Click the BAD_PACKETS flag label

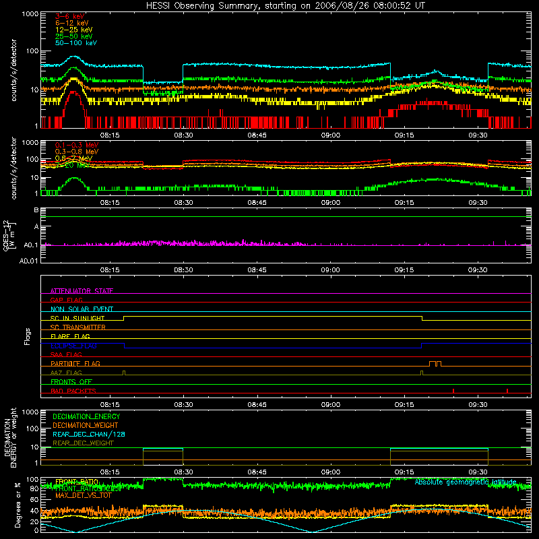point(73,391)
